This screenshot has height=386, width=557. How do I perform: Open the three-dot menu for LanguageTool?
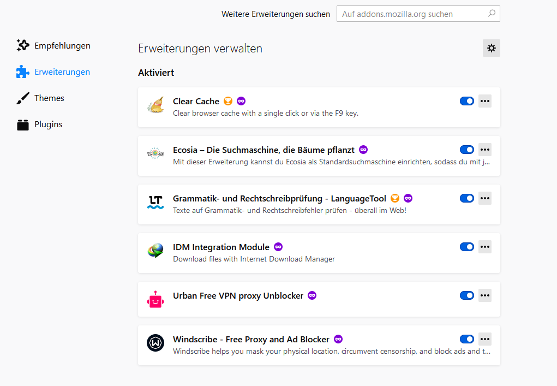pyautogui.click(x=485, y=198)
